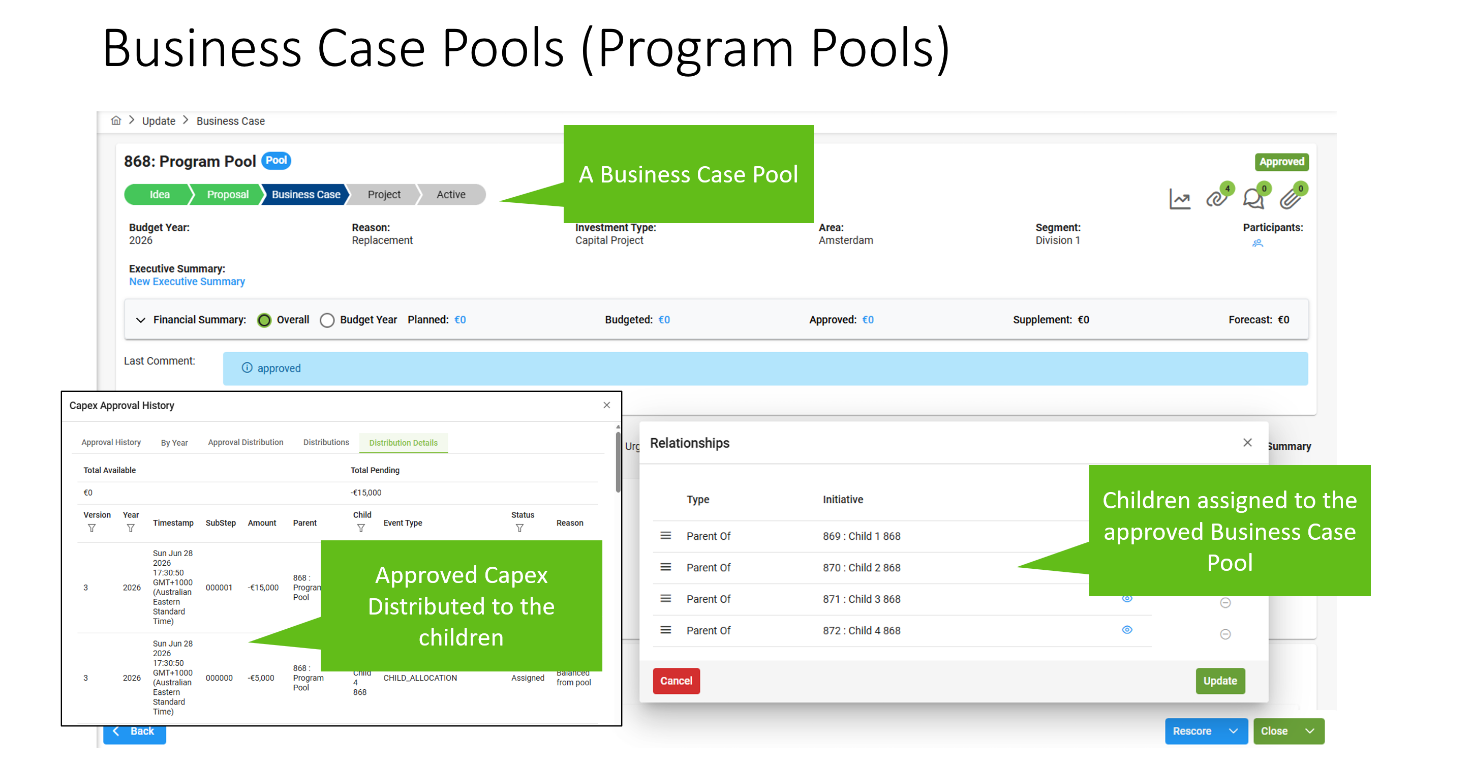Grab the drag handle for Child 1 868
Screen dimensions: 1472x766
tap(665, 536)
